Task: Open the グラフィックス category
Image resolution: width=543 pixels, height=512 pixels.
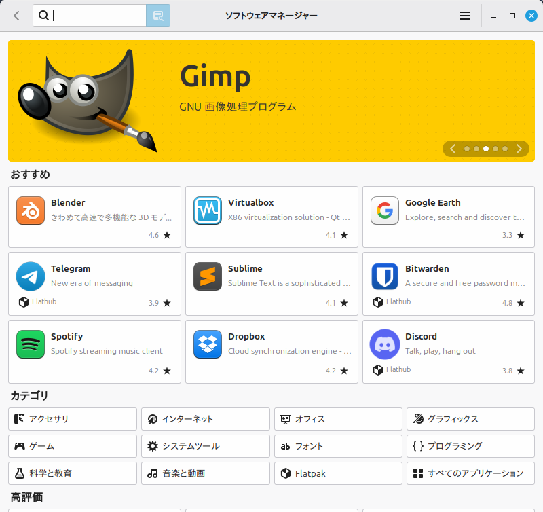Action: point(470,419)
